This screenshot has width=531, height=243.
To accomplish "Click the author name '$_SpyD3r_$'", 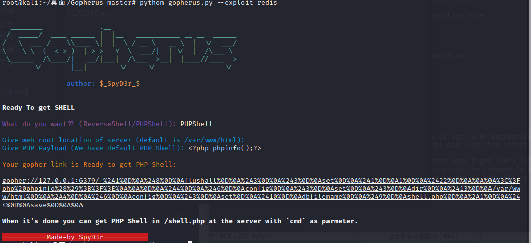I will pyautogui.click(x=119, y=84).
